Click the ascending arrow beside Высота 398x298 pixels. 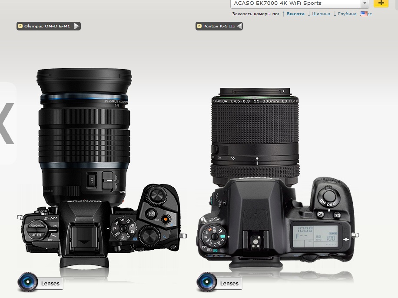(284, 14)
